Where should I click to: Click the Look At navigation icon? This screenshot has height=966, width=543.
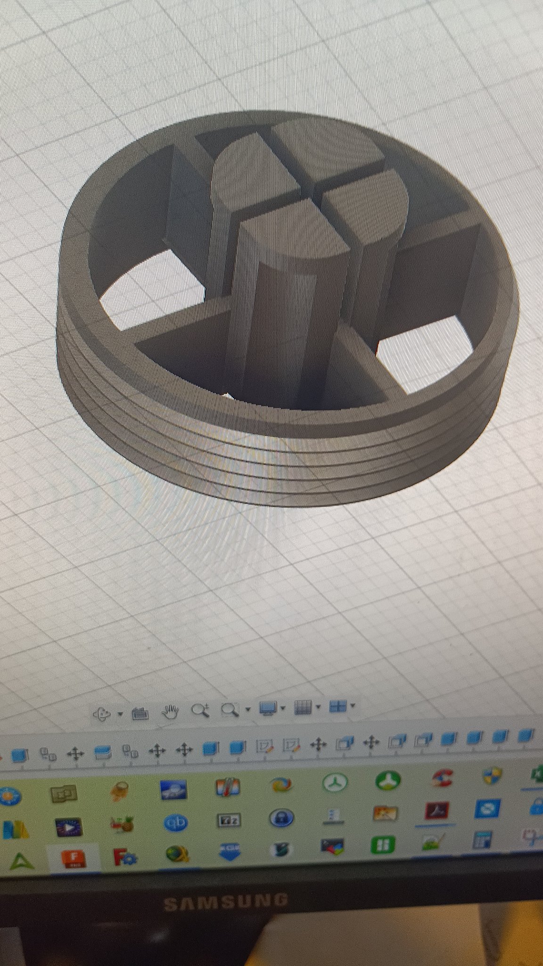click(x=140, y=713)
